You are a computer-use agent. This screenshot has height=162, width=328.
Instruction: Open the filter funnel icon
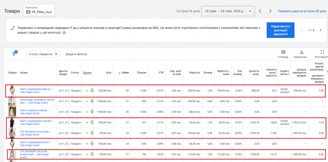(14, 54)
